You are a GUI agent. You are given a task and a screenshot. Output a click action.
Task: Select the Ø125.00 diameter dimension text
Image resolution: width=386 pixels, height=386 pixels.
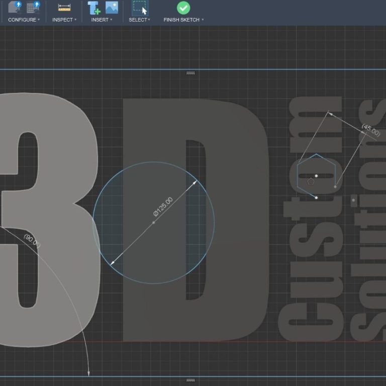pyautogui.click(x=163, y=207)
